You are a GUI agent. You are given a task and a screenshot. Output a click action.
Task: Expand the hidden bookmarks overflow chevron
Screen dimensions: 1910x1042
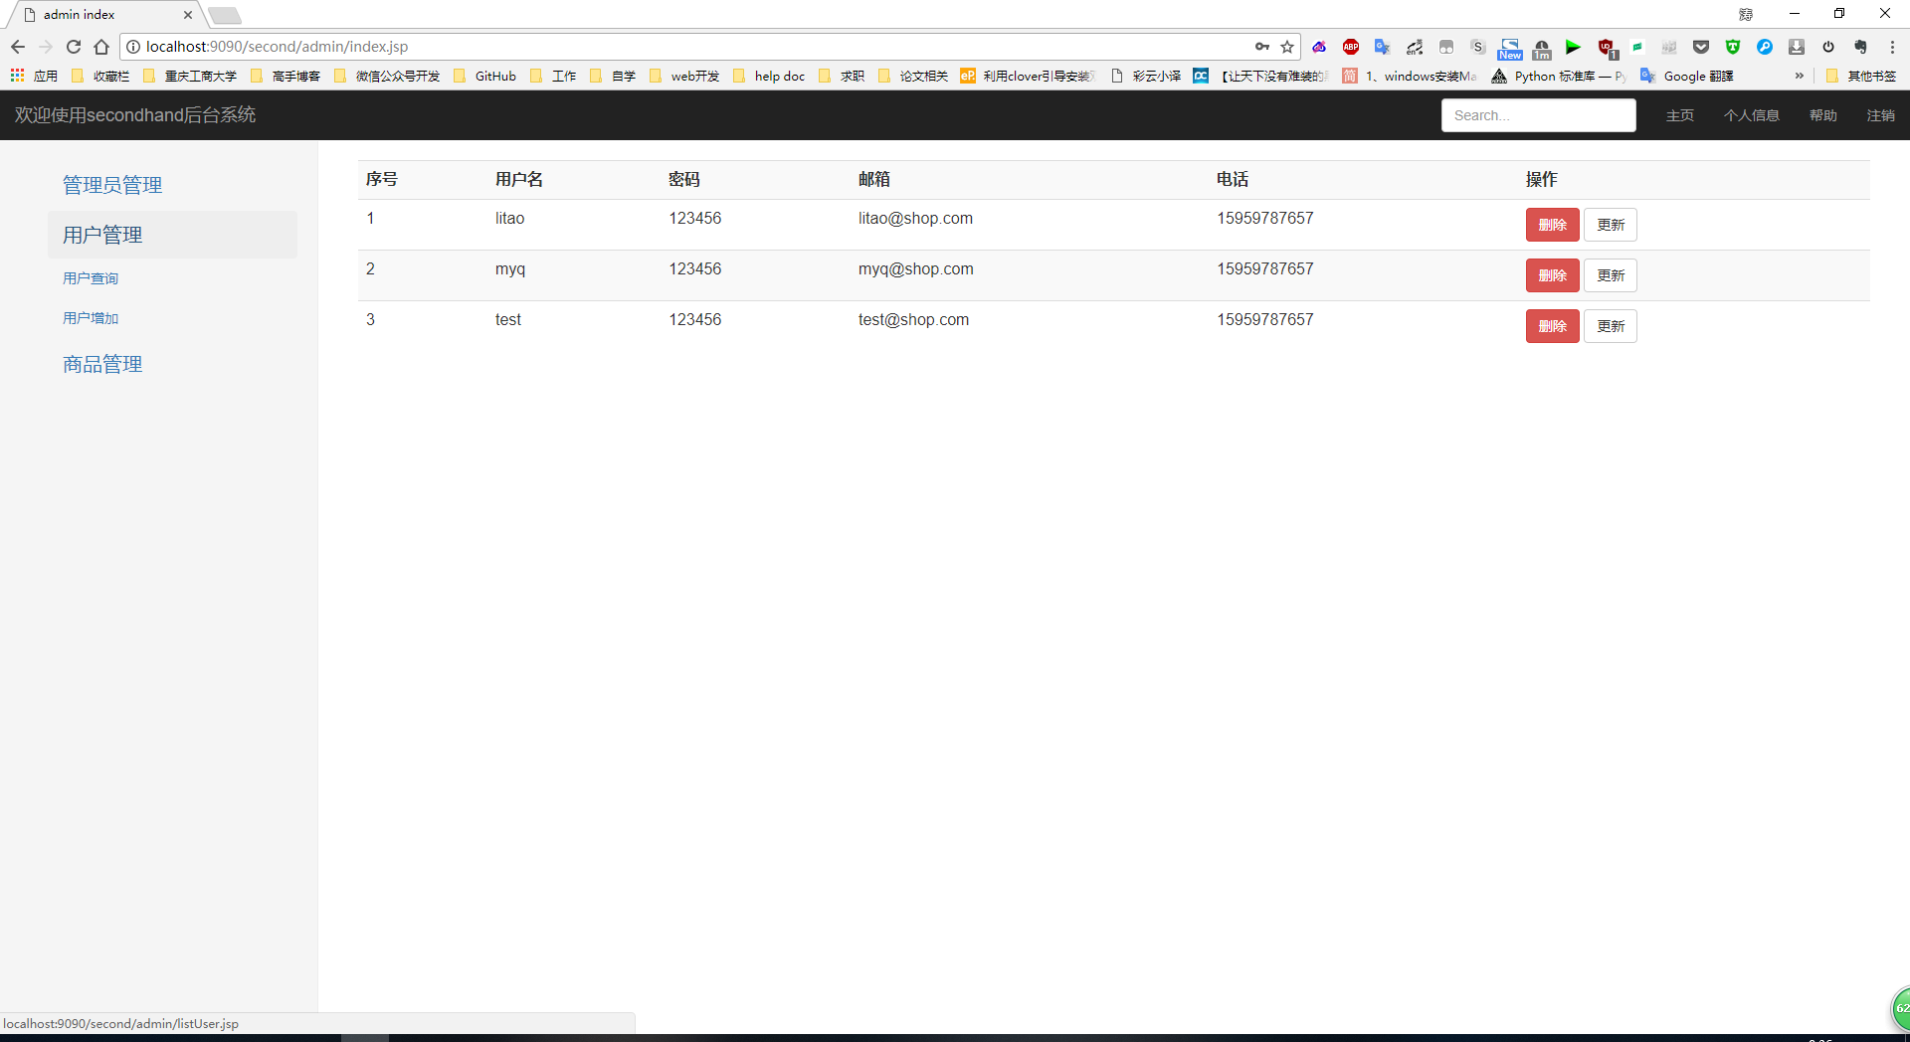pyautogui.click(x=1799, y=76)
